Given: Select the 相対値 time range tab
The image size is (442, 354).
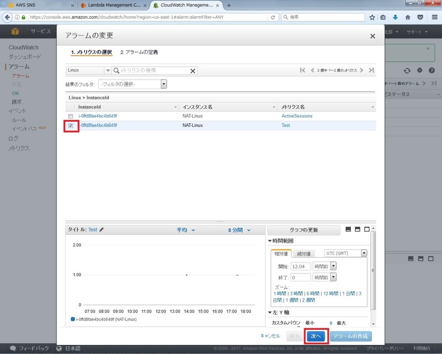Looking at the screenshot, I should (281, 253).
